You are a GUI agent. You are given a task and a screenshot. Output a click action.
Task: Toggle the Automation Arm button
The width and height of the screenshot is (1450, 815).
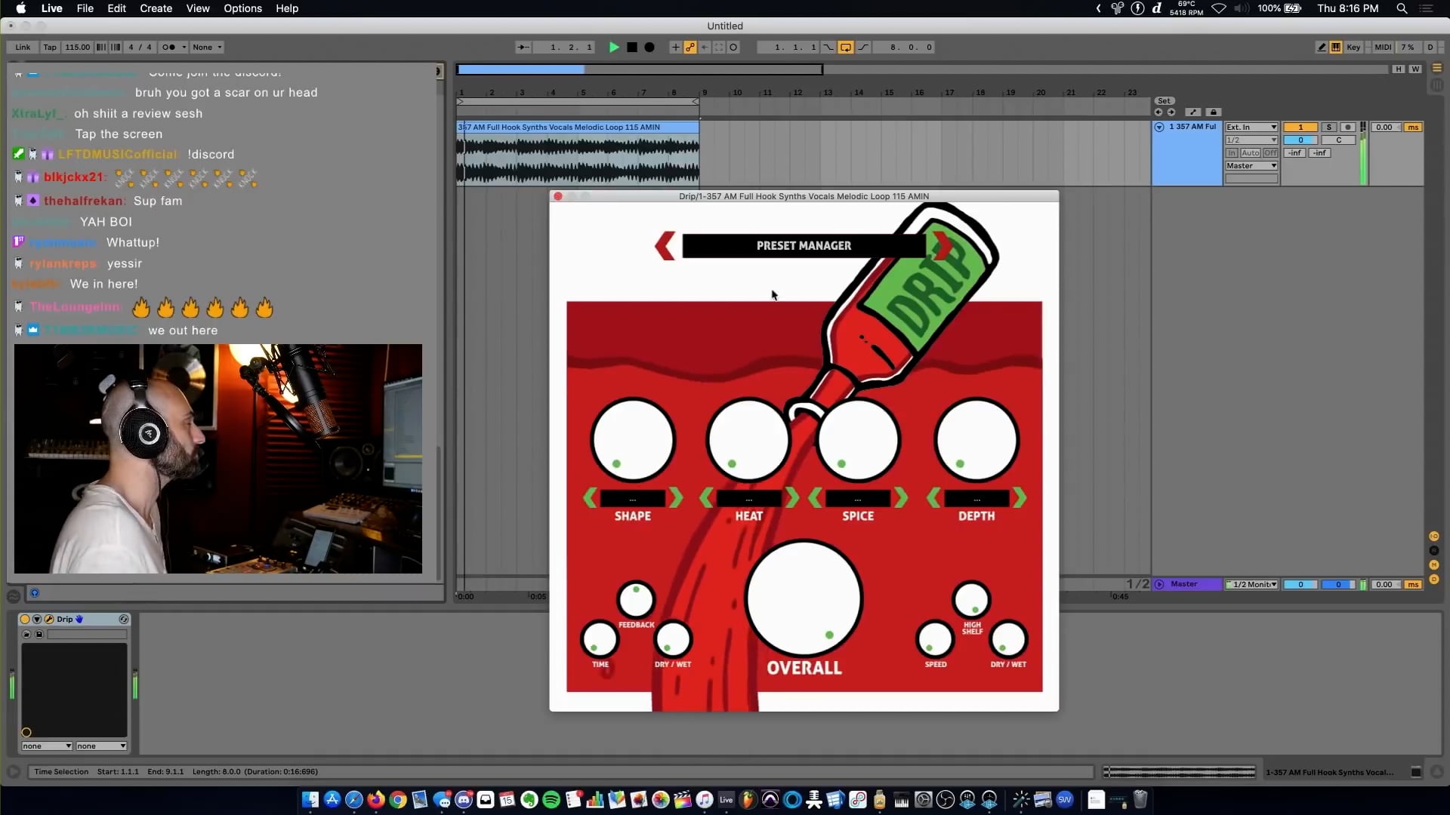coord(690,47)
